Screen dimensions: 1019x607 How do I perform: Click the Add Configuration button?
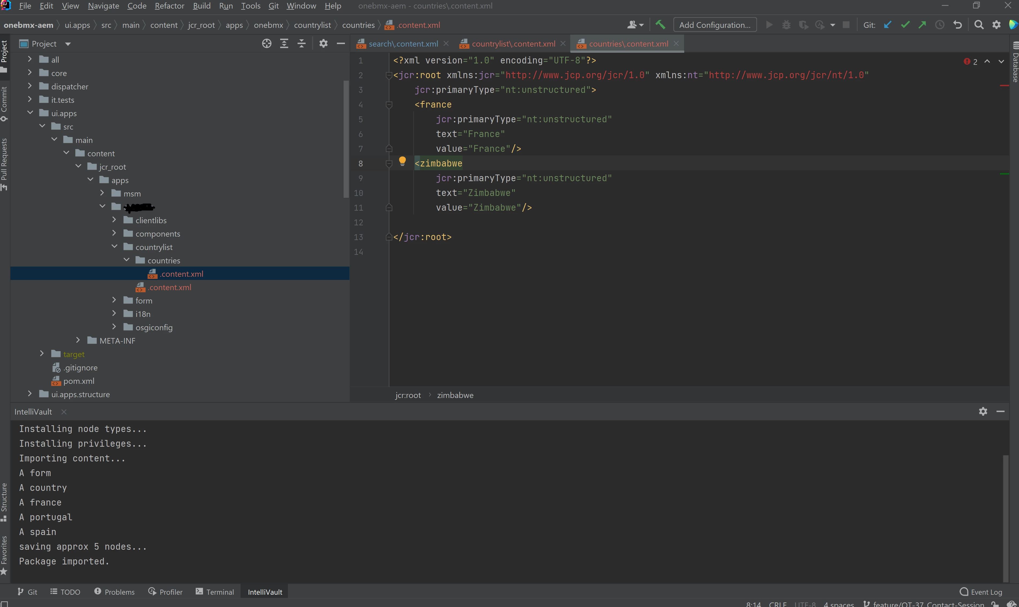714,25
